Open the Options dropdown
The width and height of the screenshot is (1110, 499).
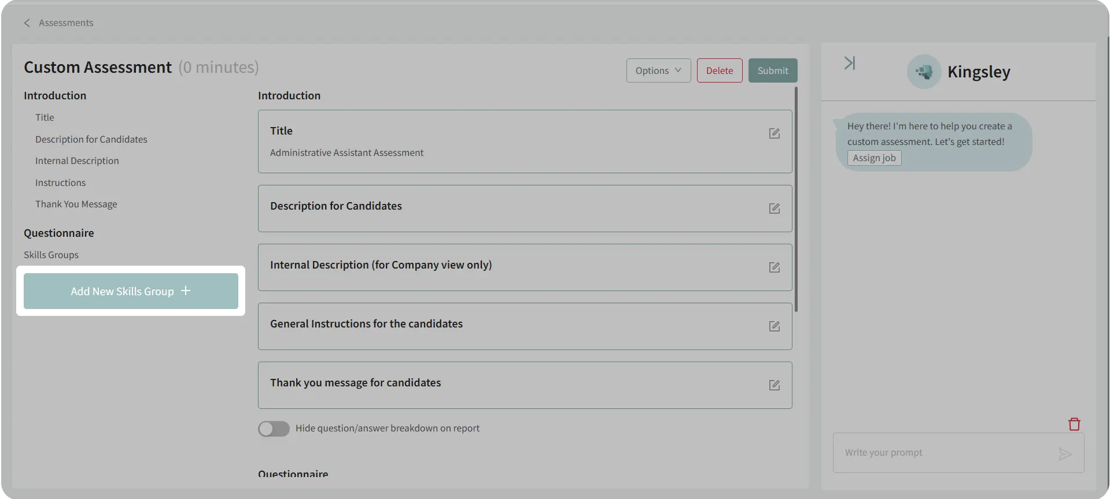(658, 70)
